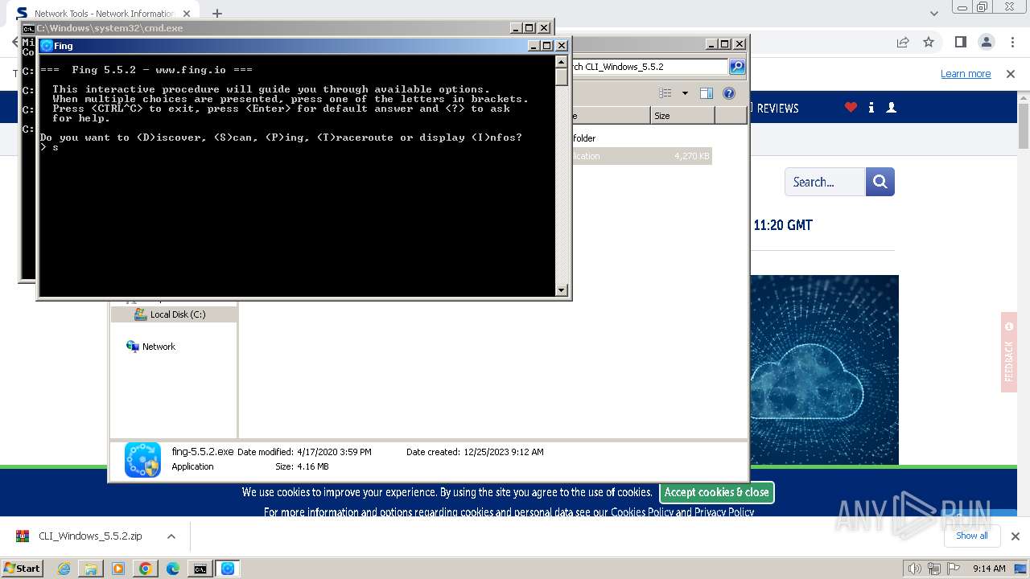1030x579 pixels.
Task: Switch to Fing taskbar button
Action: pos(228,569)
